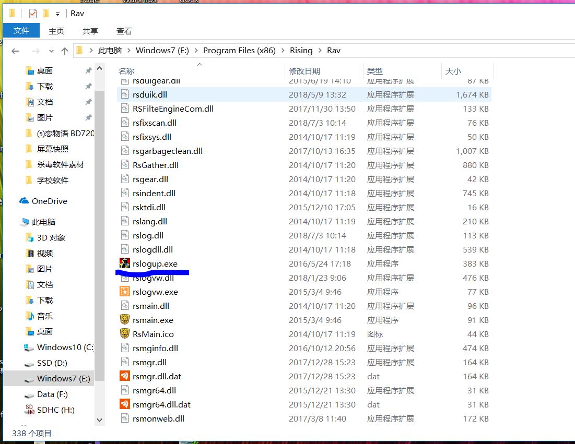Expand the chevron after Rising breadcrumb
This screenshot has width=575, height=444.
tap(320, 51)
